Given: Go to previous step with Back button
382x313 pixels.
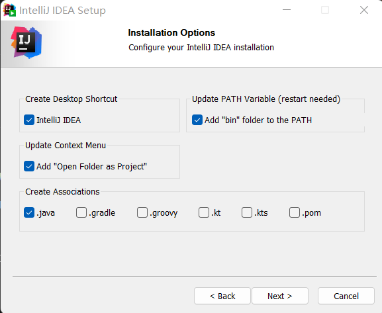Looking at the screenshot, I should (x=222, y=296).
